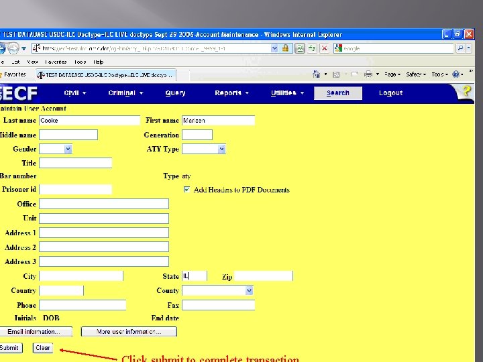The height and width of the screenshot is (362, 483).
Task: Expand the Page menu in command bar
Action: [392, 74]
